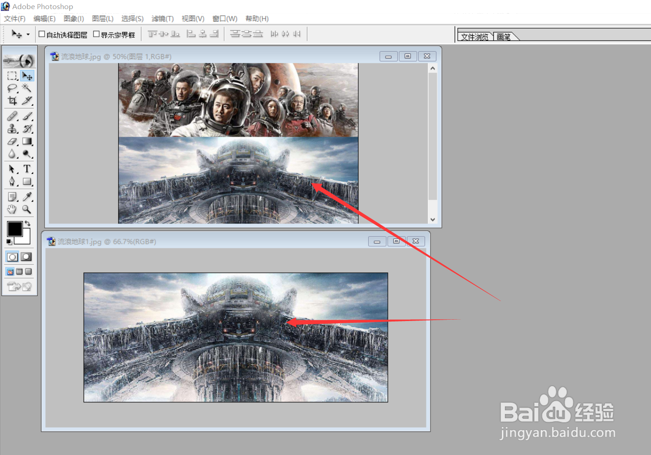Select the Magic Wand tool
This screenshot has height=455, width=651.
[x=27, y=88]
